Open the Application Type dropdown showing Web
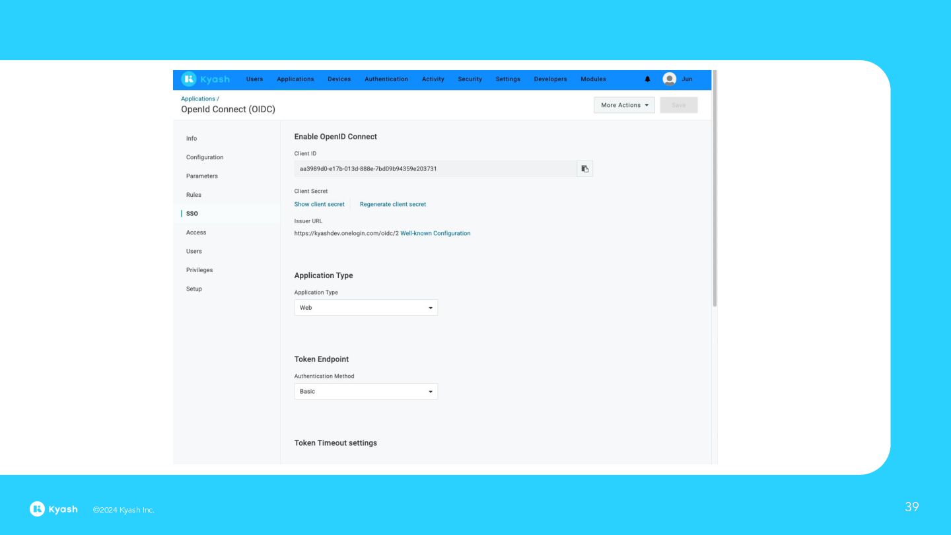This screenshot has height=535, width=951. 366,308
